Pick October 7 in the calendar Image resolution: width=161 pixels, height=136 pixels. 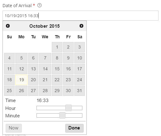(45, 58)
